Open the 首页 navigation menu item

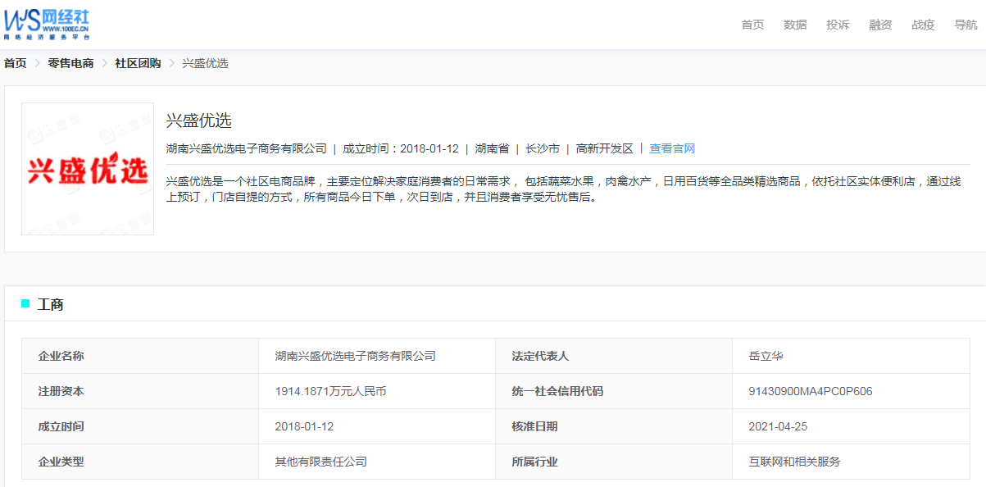pos(752,25)
